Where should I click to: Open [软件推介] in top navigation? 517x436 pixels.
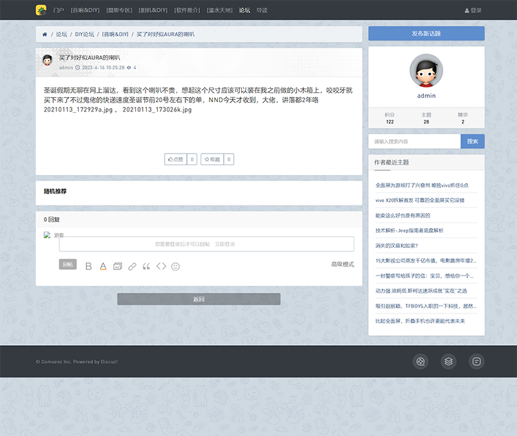point(187,10)
